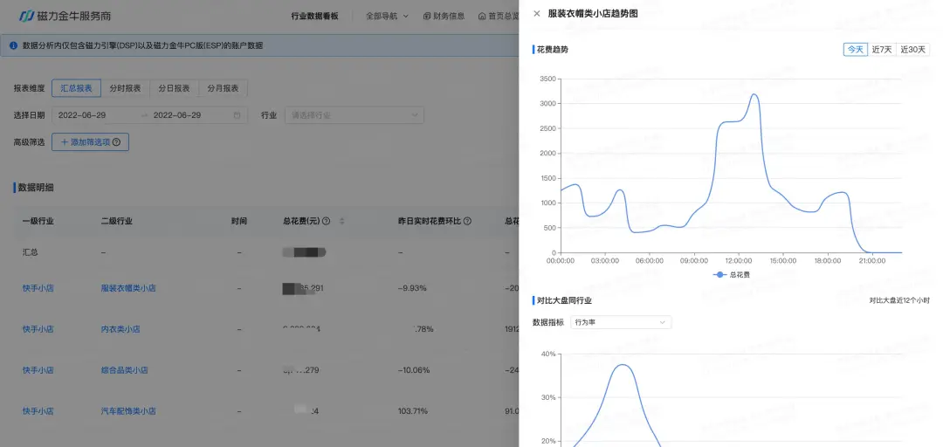The height and width of the screenshot is (447, 943).
Task: Click the 磁力金牛服务商 logo
Action: click(65, 17)
